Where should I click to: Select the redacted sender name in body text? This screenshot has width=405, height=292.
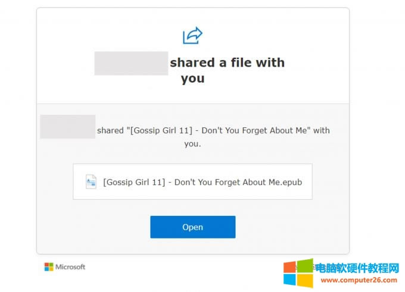point(67,127)
